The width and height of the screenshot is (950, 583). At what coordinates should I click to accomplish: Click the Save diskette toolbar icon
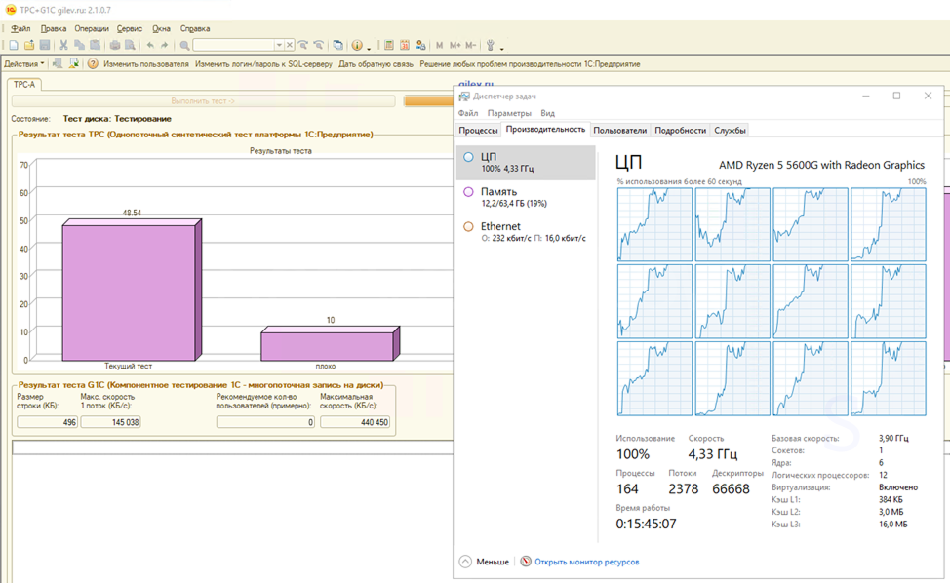(45, 46)
